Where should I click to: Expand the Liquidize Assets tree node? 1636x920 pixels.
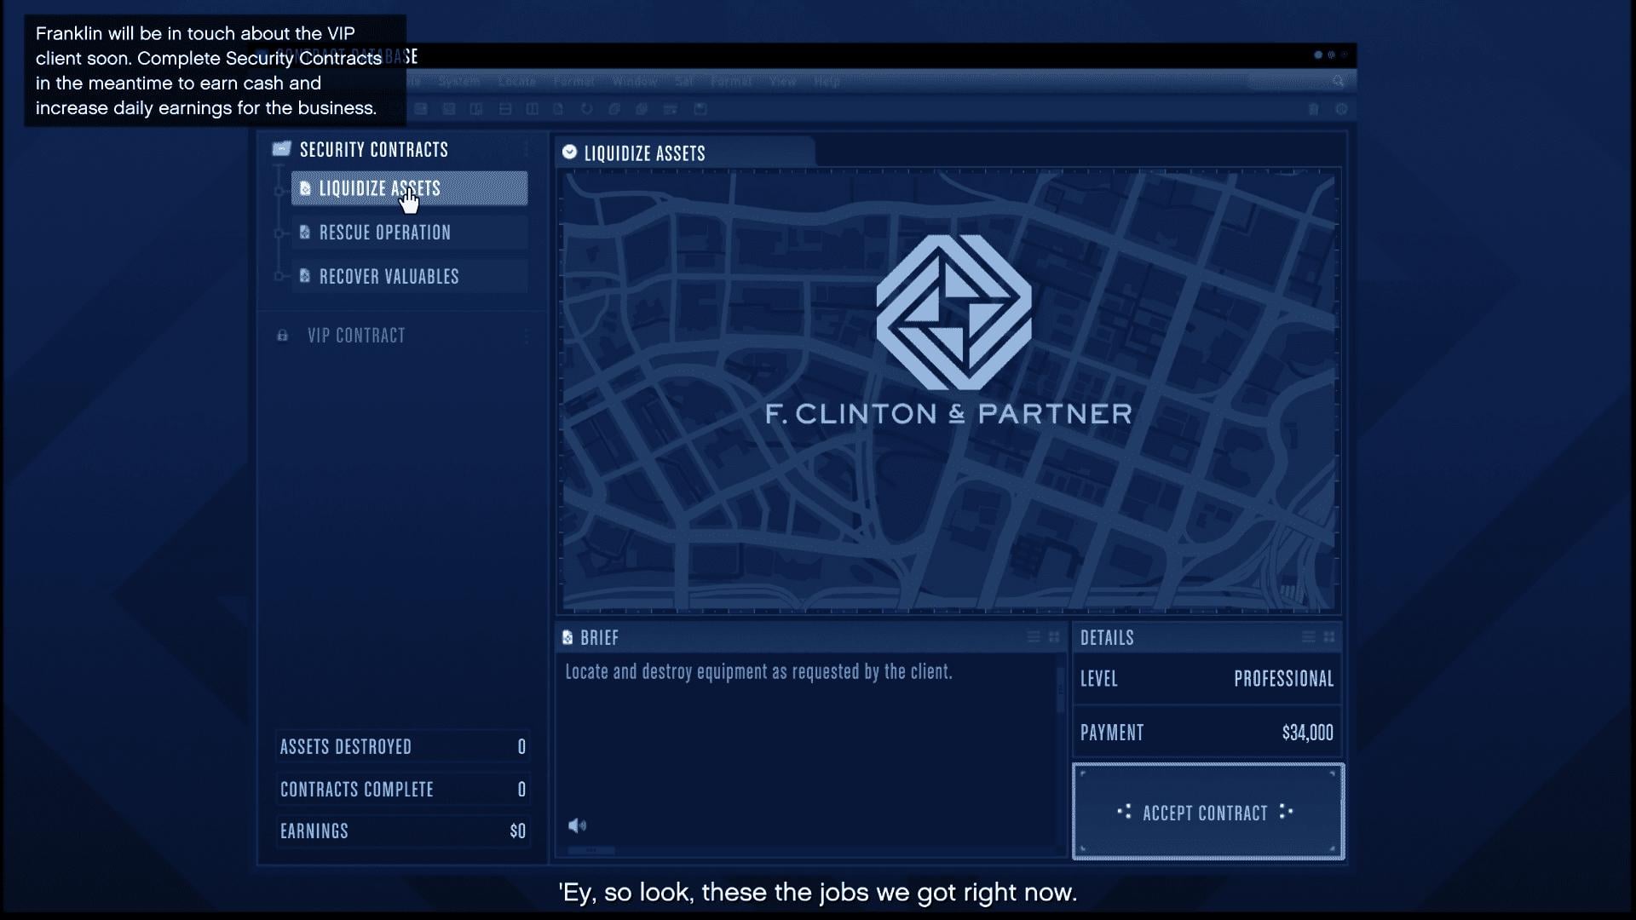(x=279, y=191)
